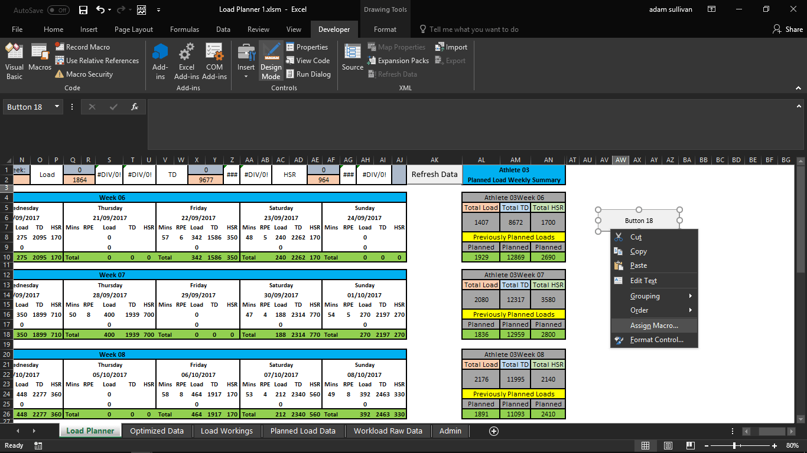Switch to the Formulas ribbon tab
807x453 pixels.
(184, 29)
